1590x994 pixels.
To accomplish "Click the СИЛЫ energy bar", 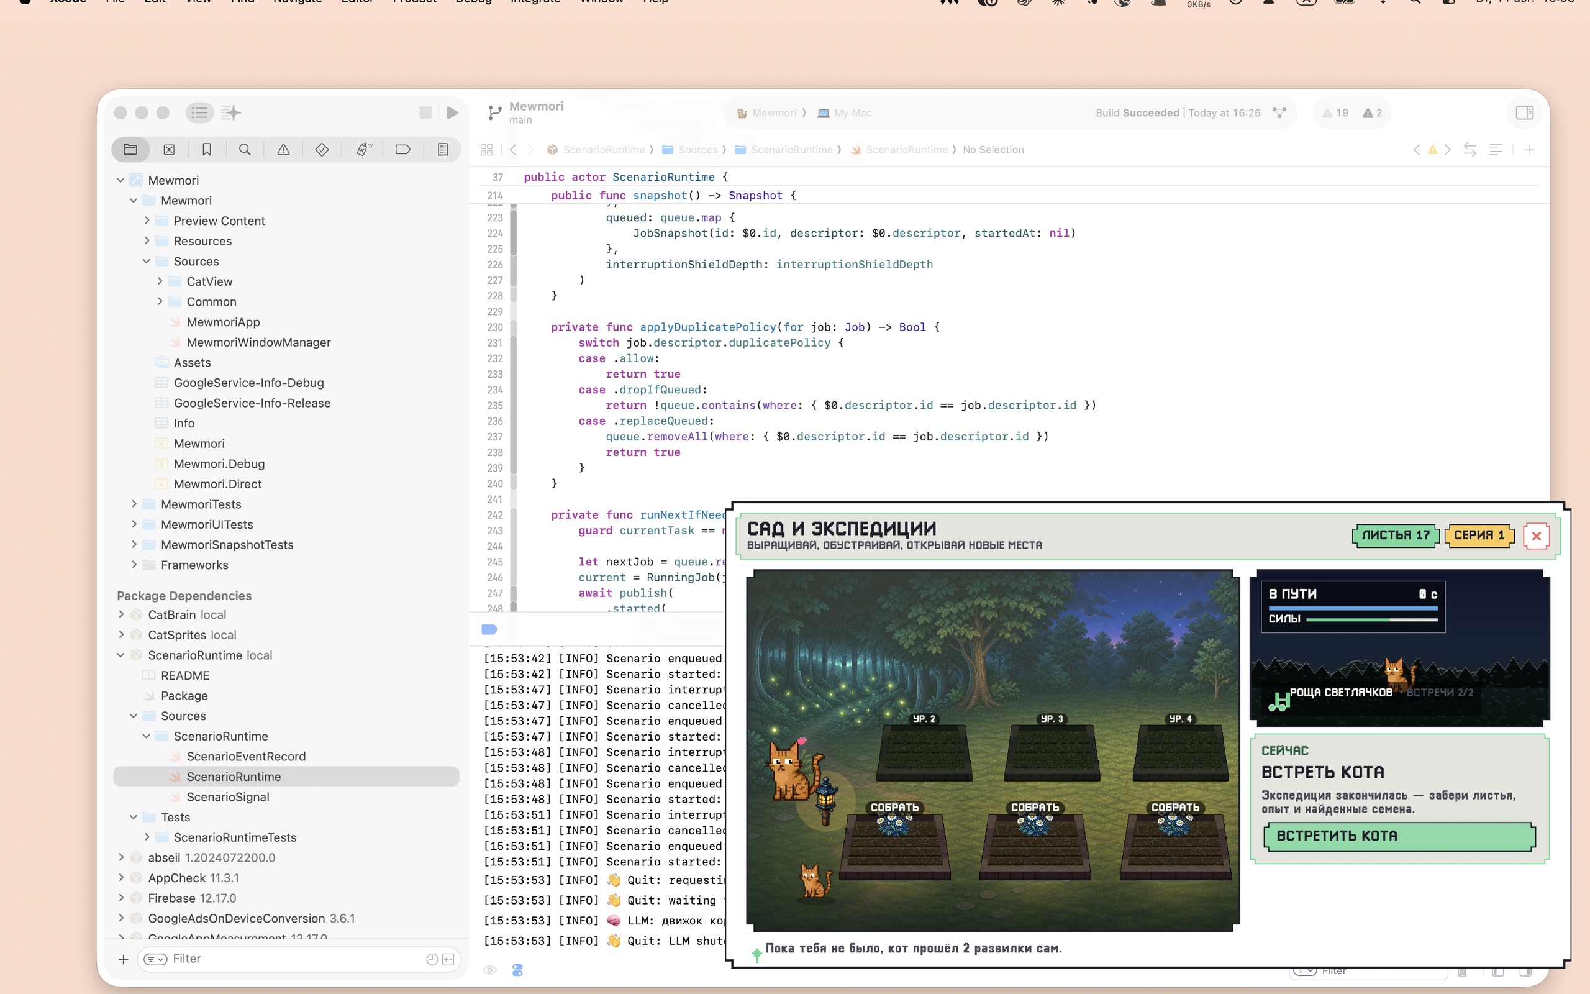I will 1372,619.
